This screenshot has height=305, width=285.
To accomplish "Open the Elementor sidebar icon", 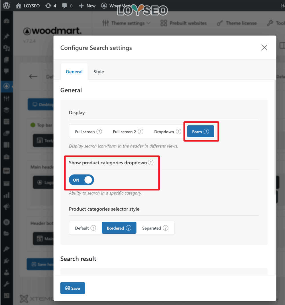I will 7,222.
